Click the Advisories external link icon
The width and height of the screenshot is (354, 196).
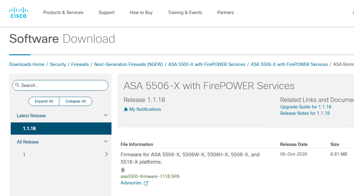(x=146, y=183)
